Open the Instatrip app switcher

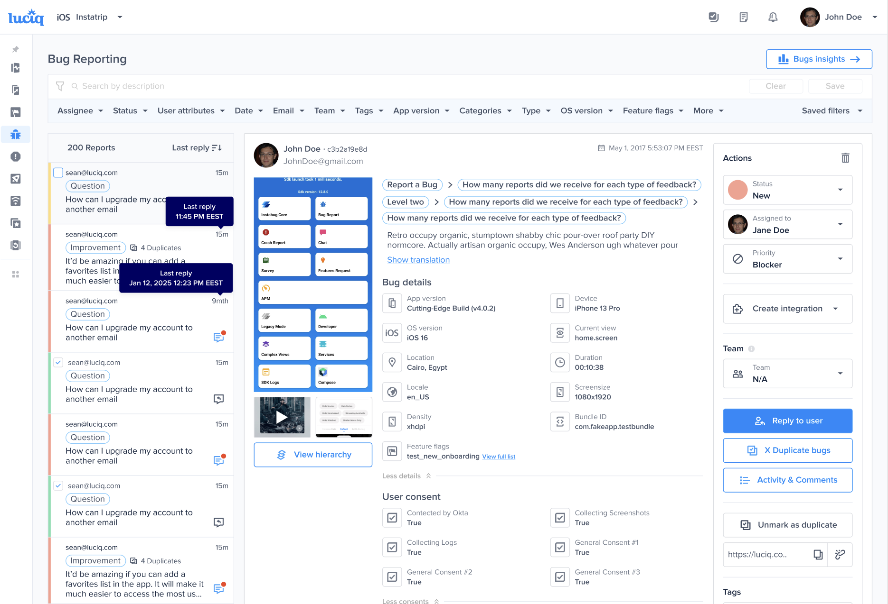90,18
